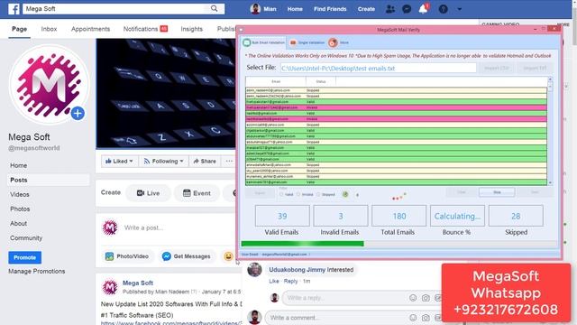The height and width of the screenshot is (325, 577).
Task: Switch to the Insights tab
Action: (191, 29)
